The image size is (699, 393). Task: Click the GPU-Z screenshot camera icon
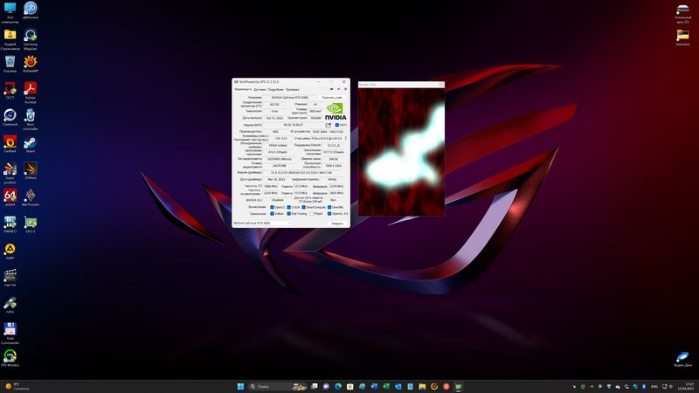click(x=331, y=90)
